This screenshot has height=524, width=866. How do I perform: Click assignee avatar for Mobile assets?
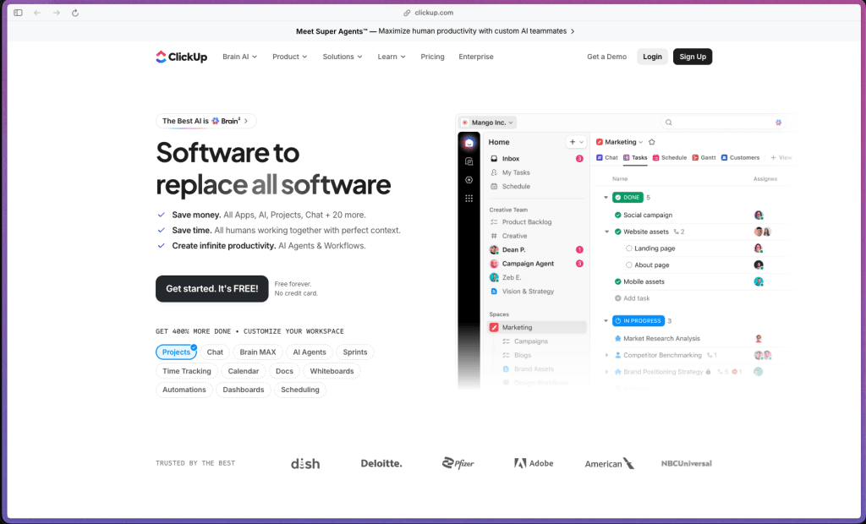759,281
